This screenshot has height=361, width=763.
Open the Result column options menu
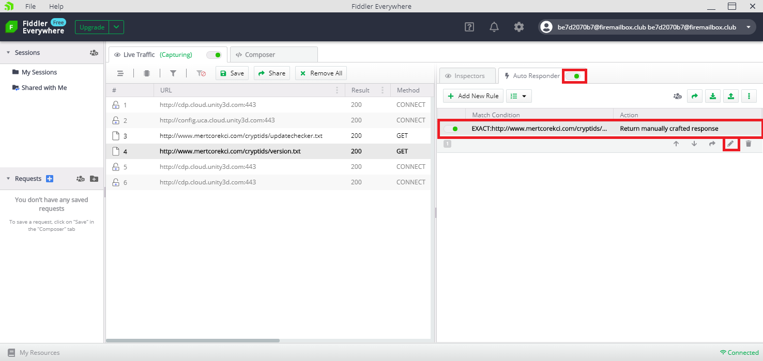tap(383, 90)
